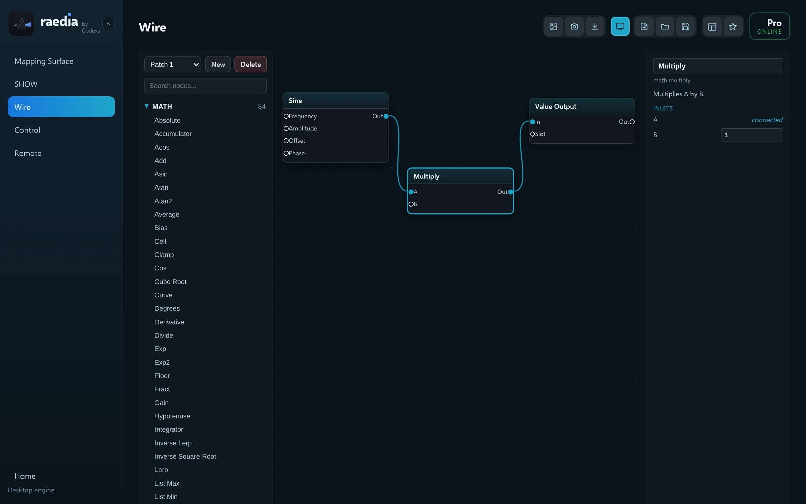The height and width of the screenshot is (504, 806).
Task: Select the Inverse Square Root node
Action: pos(185,456)
